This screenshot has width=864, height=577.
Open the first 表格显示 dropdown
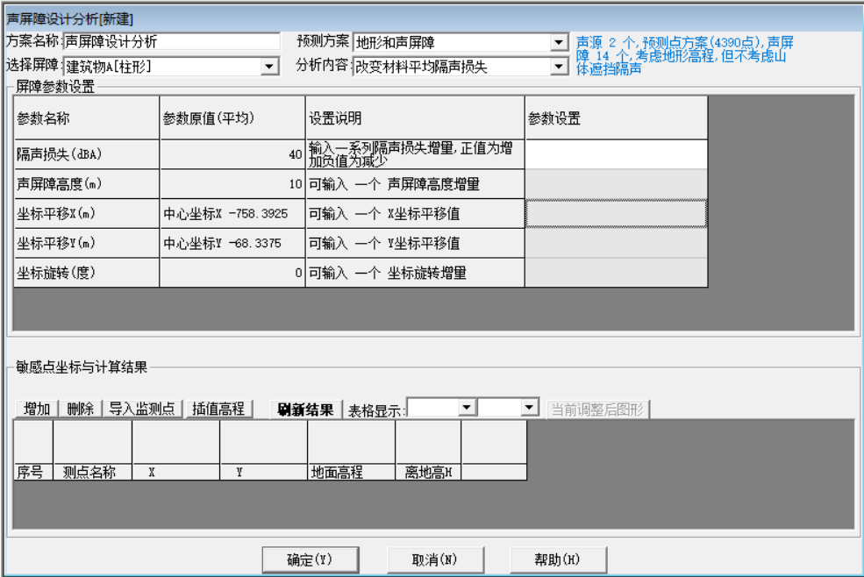point(467,408)
